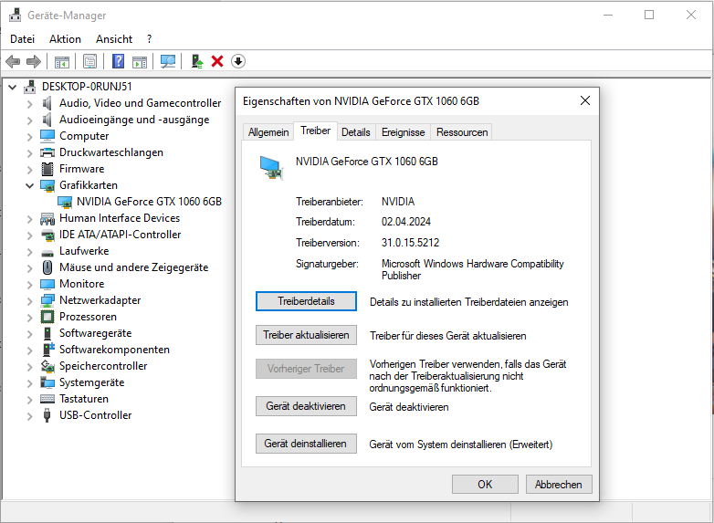The height and width of the screenshot is (523, 714).
Task: Click the Tastaturen keyboard icon
Action: click(47, 399)
